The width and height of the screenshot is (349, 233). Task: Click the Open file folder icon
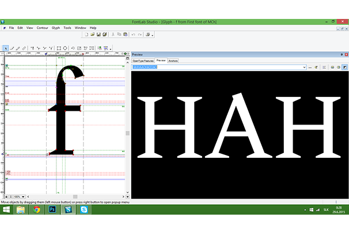(x=92, y=34)
